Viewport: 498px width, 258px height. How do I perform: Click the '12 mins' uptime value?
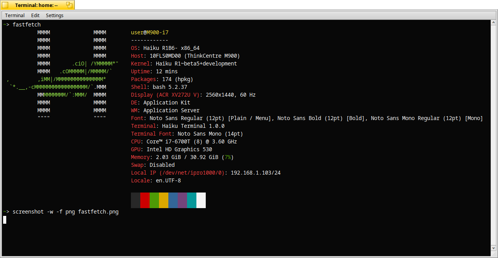(167, 71)
